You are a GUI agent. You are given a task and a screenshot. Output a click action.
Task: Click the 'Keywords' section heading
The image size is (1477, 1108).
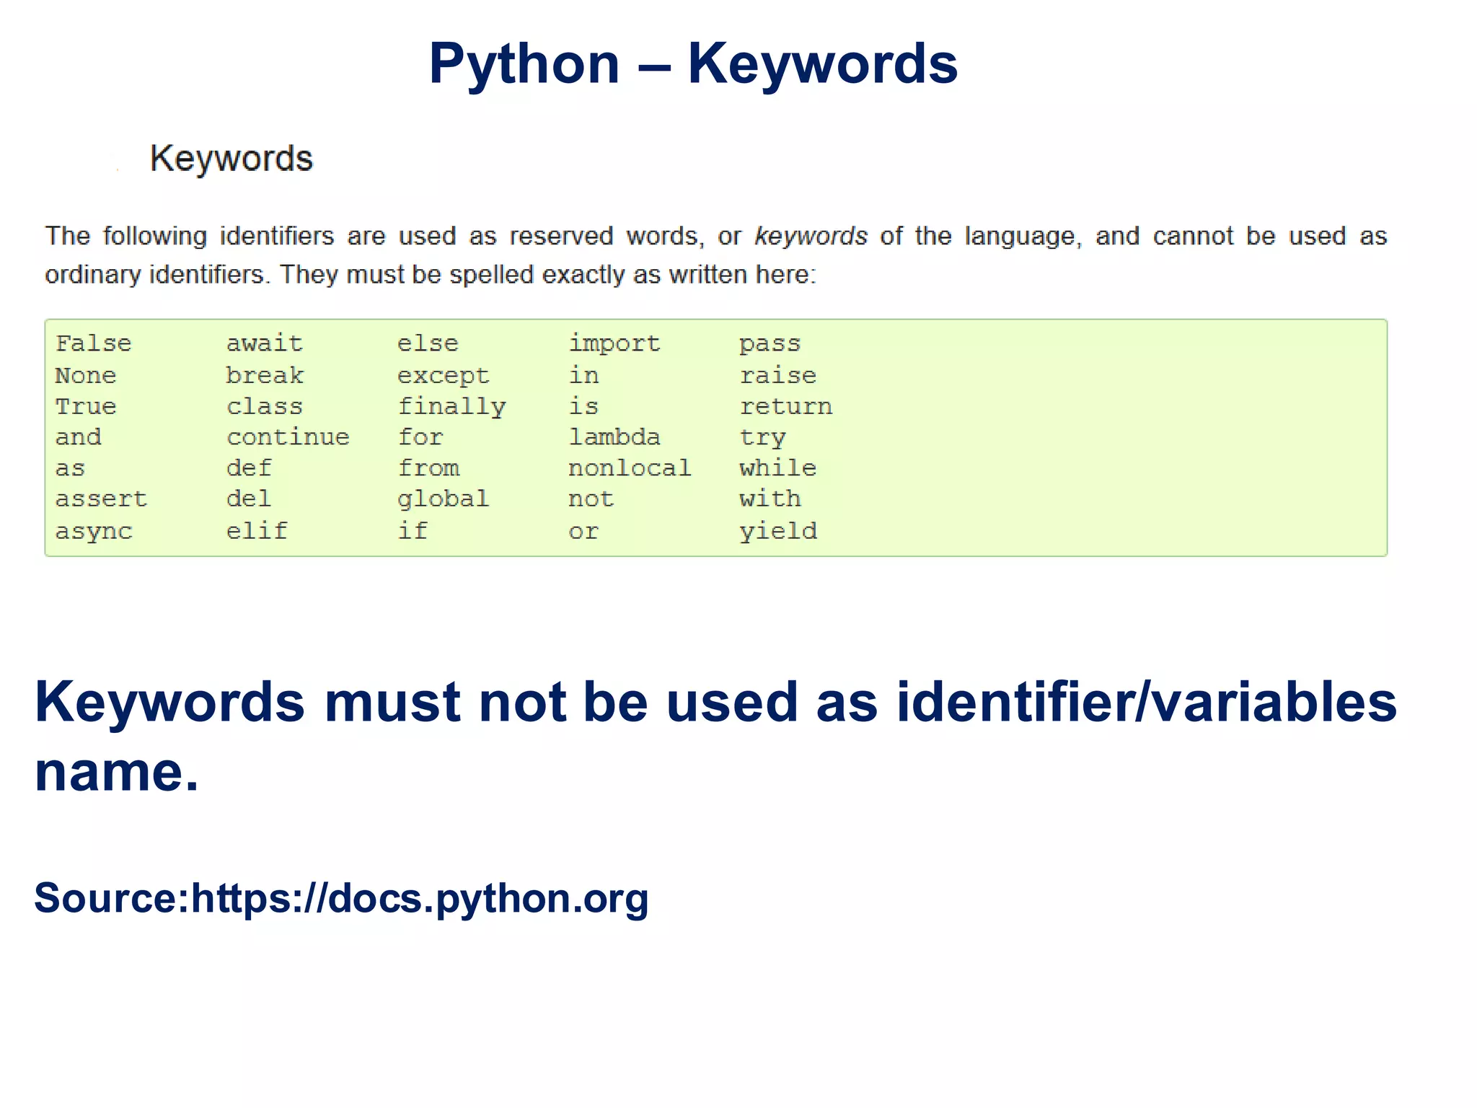(x=231, y=158)
